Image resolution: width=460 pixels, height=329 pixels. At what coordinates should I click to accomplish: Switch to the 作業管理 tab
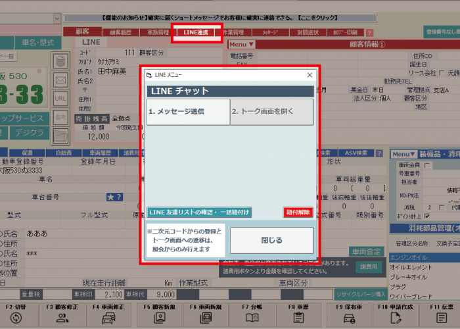(x=233, y=32)
